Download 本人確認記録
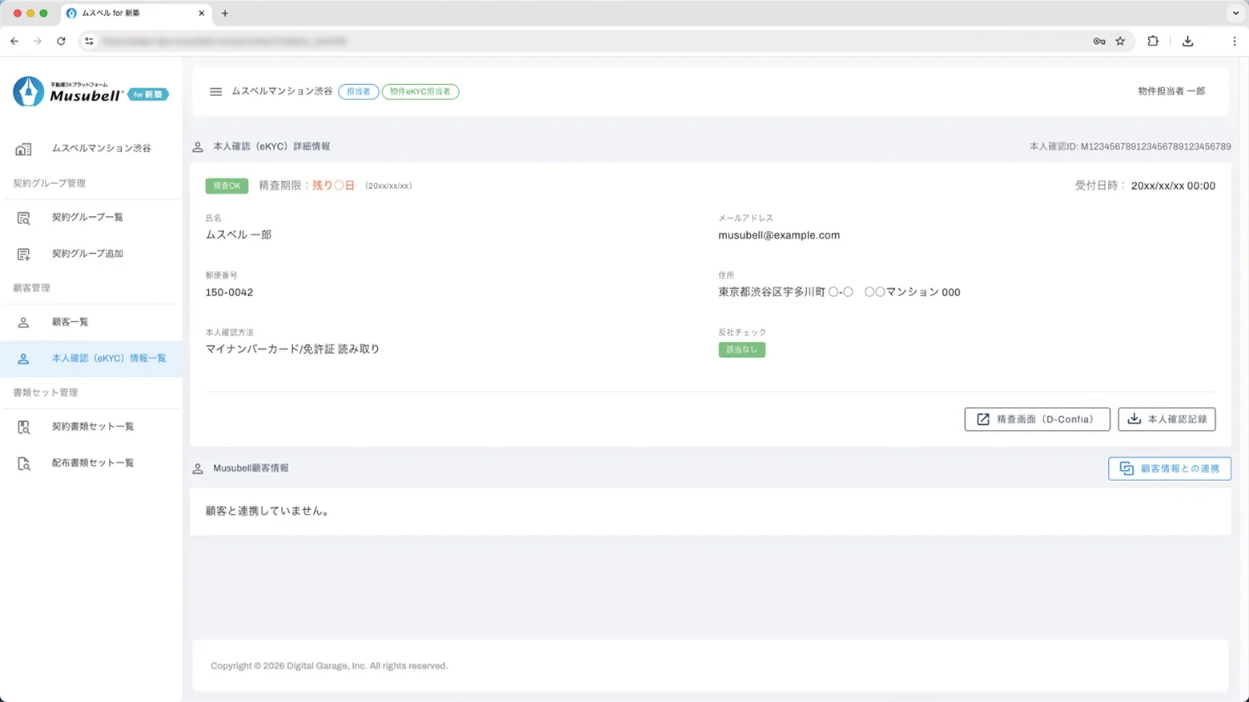 coord(1167,419)
